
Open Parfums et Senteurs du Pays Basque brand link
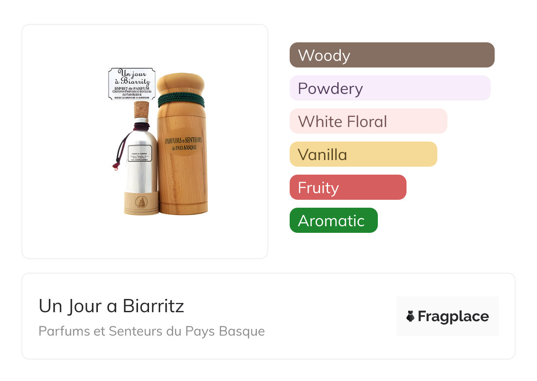(x=152, y=331)
